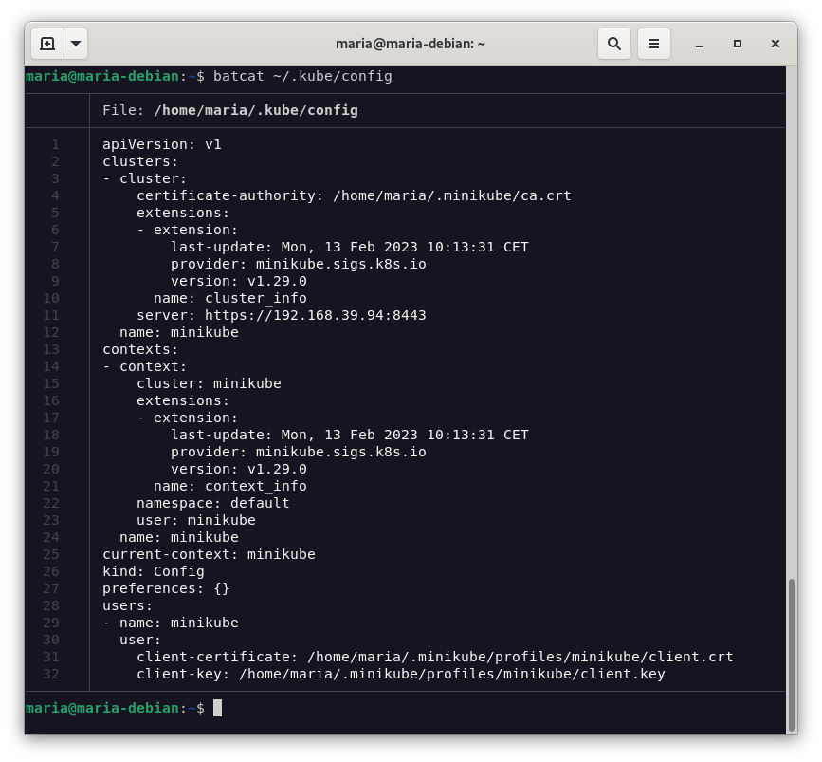This screenshot has width=822, height=762.
Task: Click the window title maria@maria-debian: ~
Action: [x=411, y=44]
